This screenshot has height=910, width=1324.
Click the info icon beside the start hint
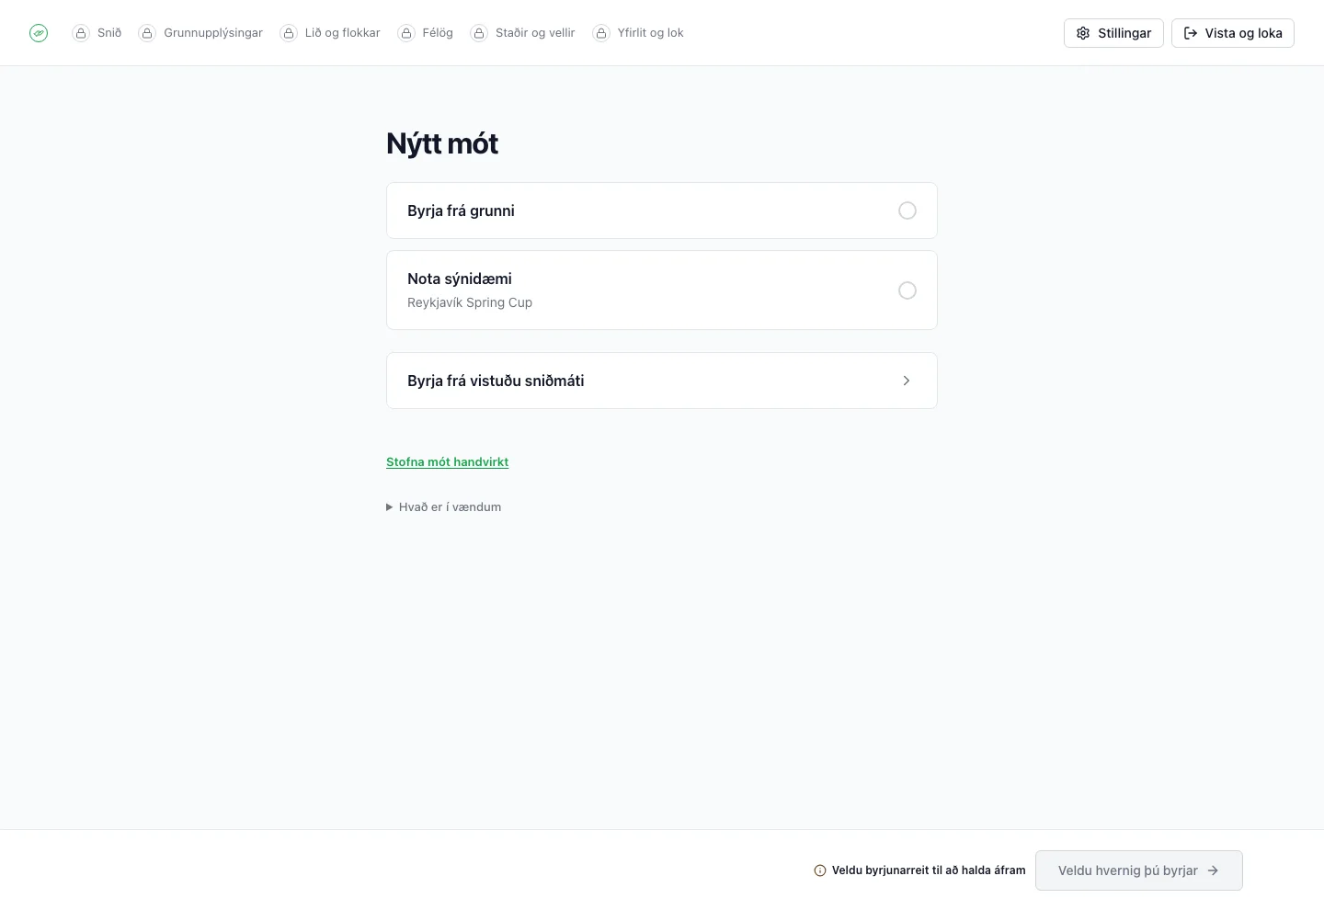tap(820, 870)
